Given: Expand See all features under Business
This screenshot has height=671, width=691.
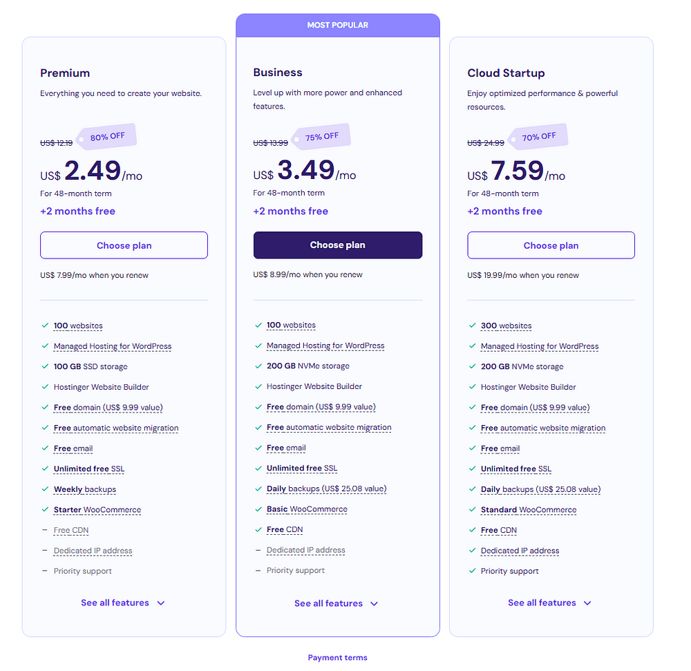Looking at the screenshot, I should [x=337, y=603].
